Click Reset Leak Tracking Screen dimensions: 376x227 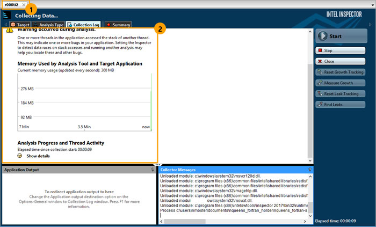click(341, 93)
